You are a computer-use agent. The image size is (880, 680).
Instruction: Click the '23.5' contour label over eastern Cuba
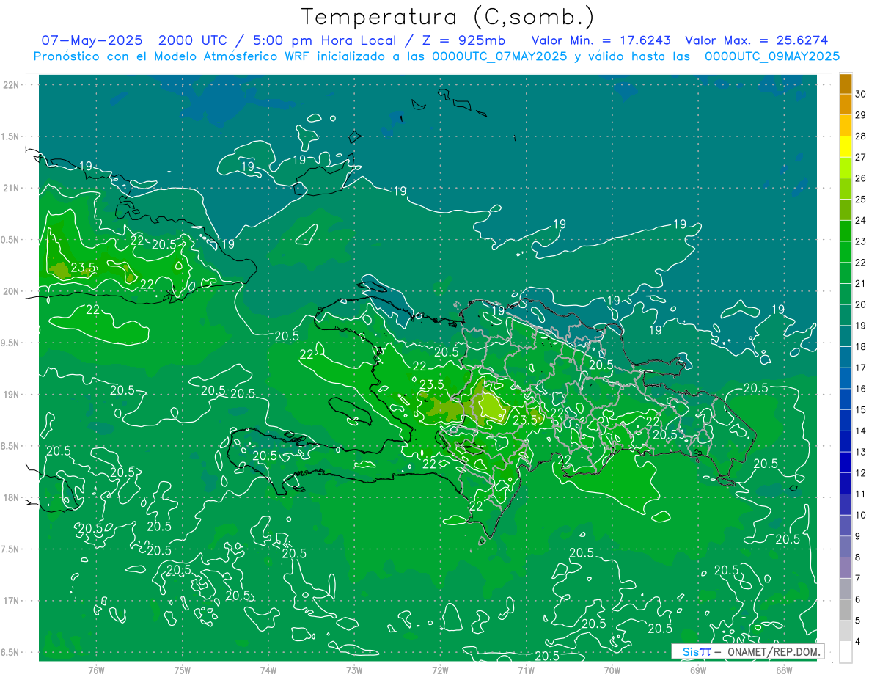click(x=83, y=268)
